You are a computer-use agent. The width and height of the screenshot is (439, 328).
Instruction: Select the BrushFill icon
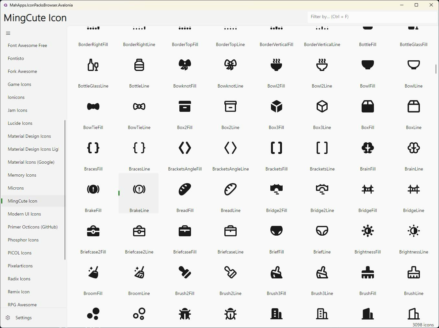click(368, 272)
